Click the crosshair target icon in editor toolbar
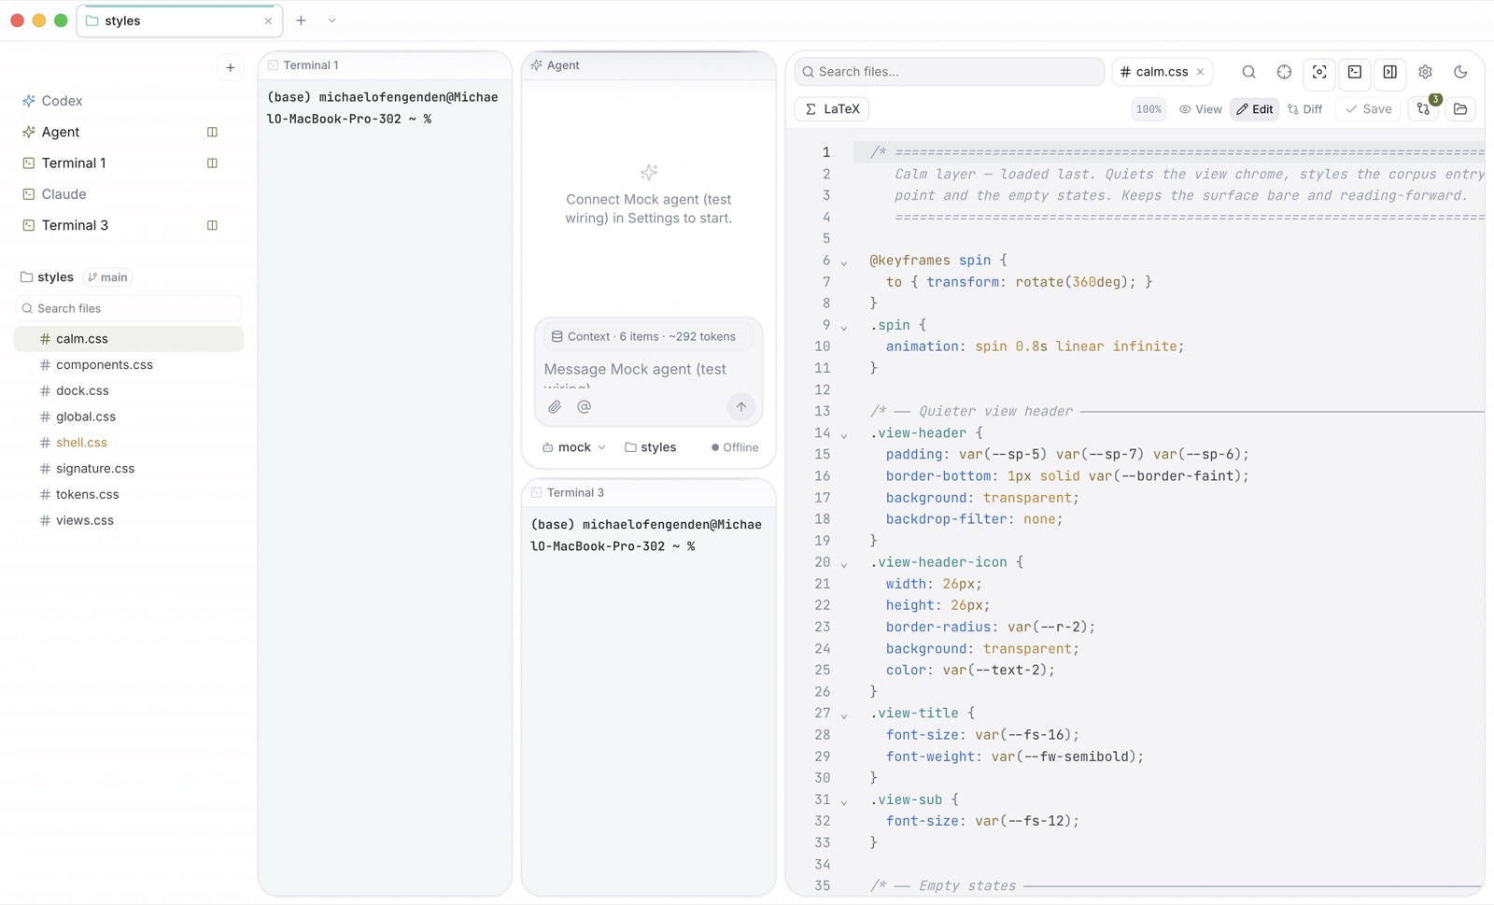The width and height of the screenshot is (1494, 905). (1284, 72)
